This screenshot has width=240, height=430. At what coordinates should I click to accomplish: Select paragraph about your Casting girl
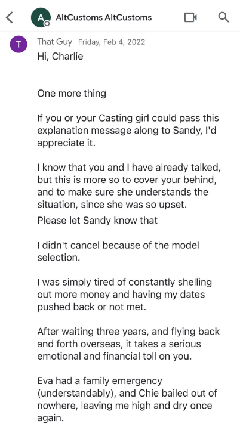128,131
